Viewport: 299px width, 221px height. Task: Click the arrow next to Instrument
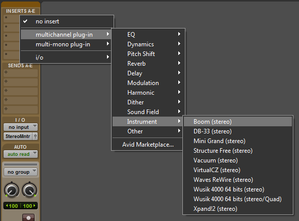(x=179, y=121)
